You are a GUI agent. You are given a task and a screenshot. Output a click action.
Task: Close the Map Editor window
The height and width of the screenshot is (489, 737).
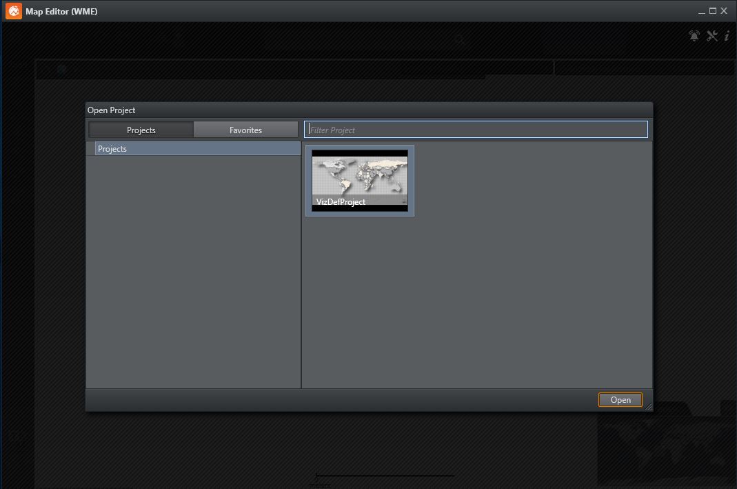pos(724,11)
